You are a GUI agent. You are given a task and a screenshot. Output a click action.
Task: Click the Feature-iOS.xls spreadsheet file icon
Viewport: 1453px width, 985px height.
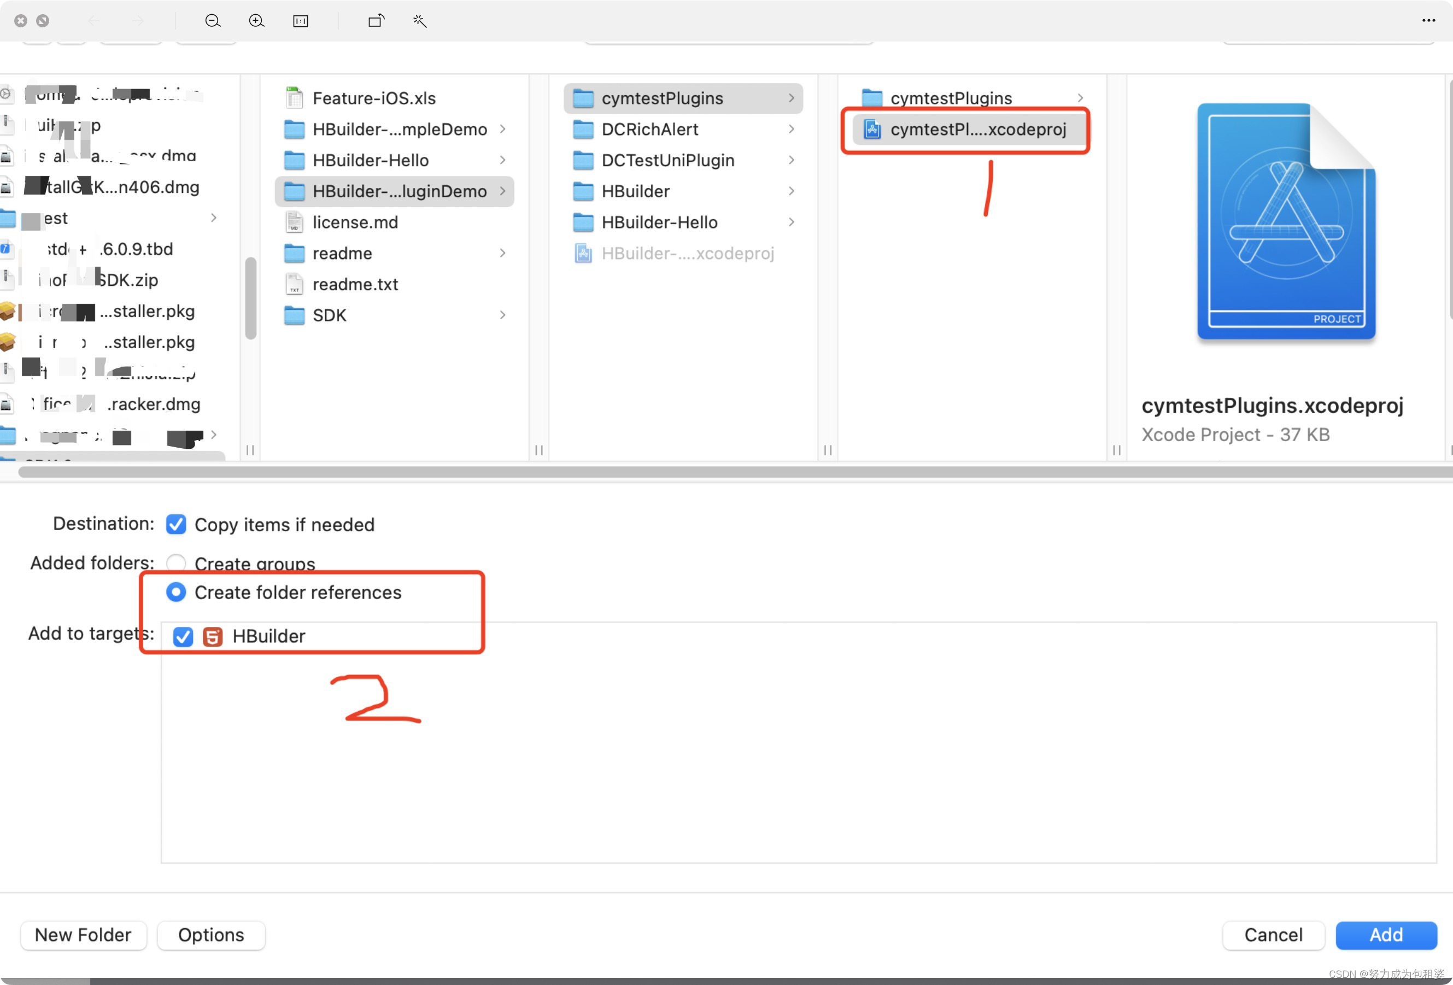pos(295,98)
